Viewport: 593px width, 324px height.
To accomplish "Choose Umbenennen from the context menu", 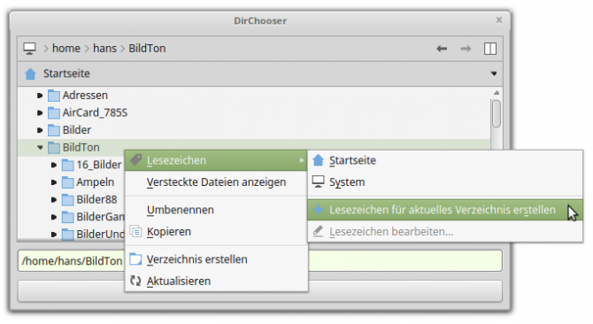I will click(x=216, y=210).
